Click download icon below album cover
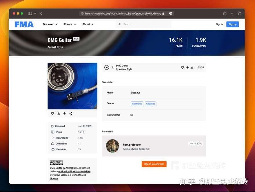This screenshot has height=192, width=255. (59, 113)
